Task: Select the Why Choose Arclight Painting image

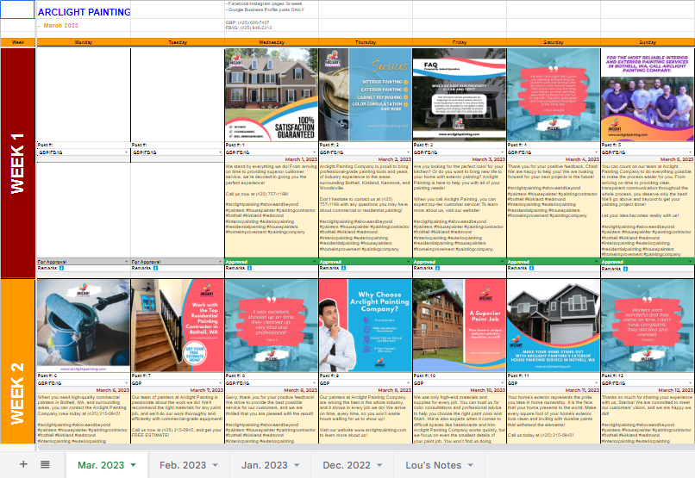Action: [366, 326]
